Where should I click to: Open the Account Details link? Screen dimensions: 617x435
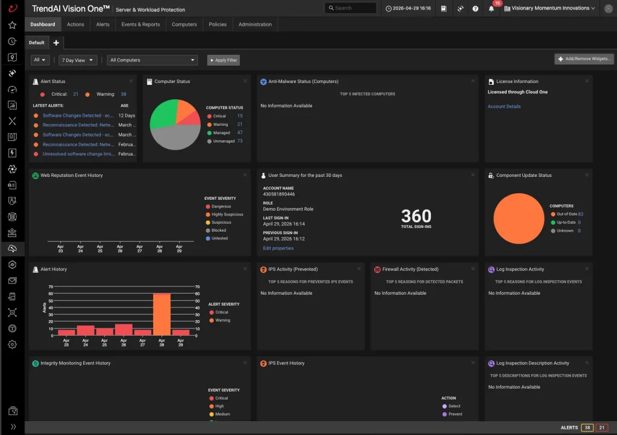[x=504, y=106]
